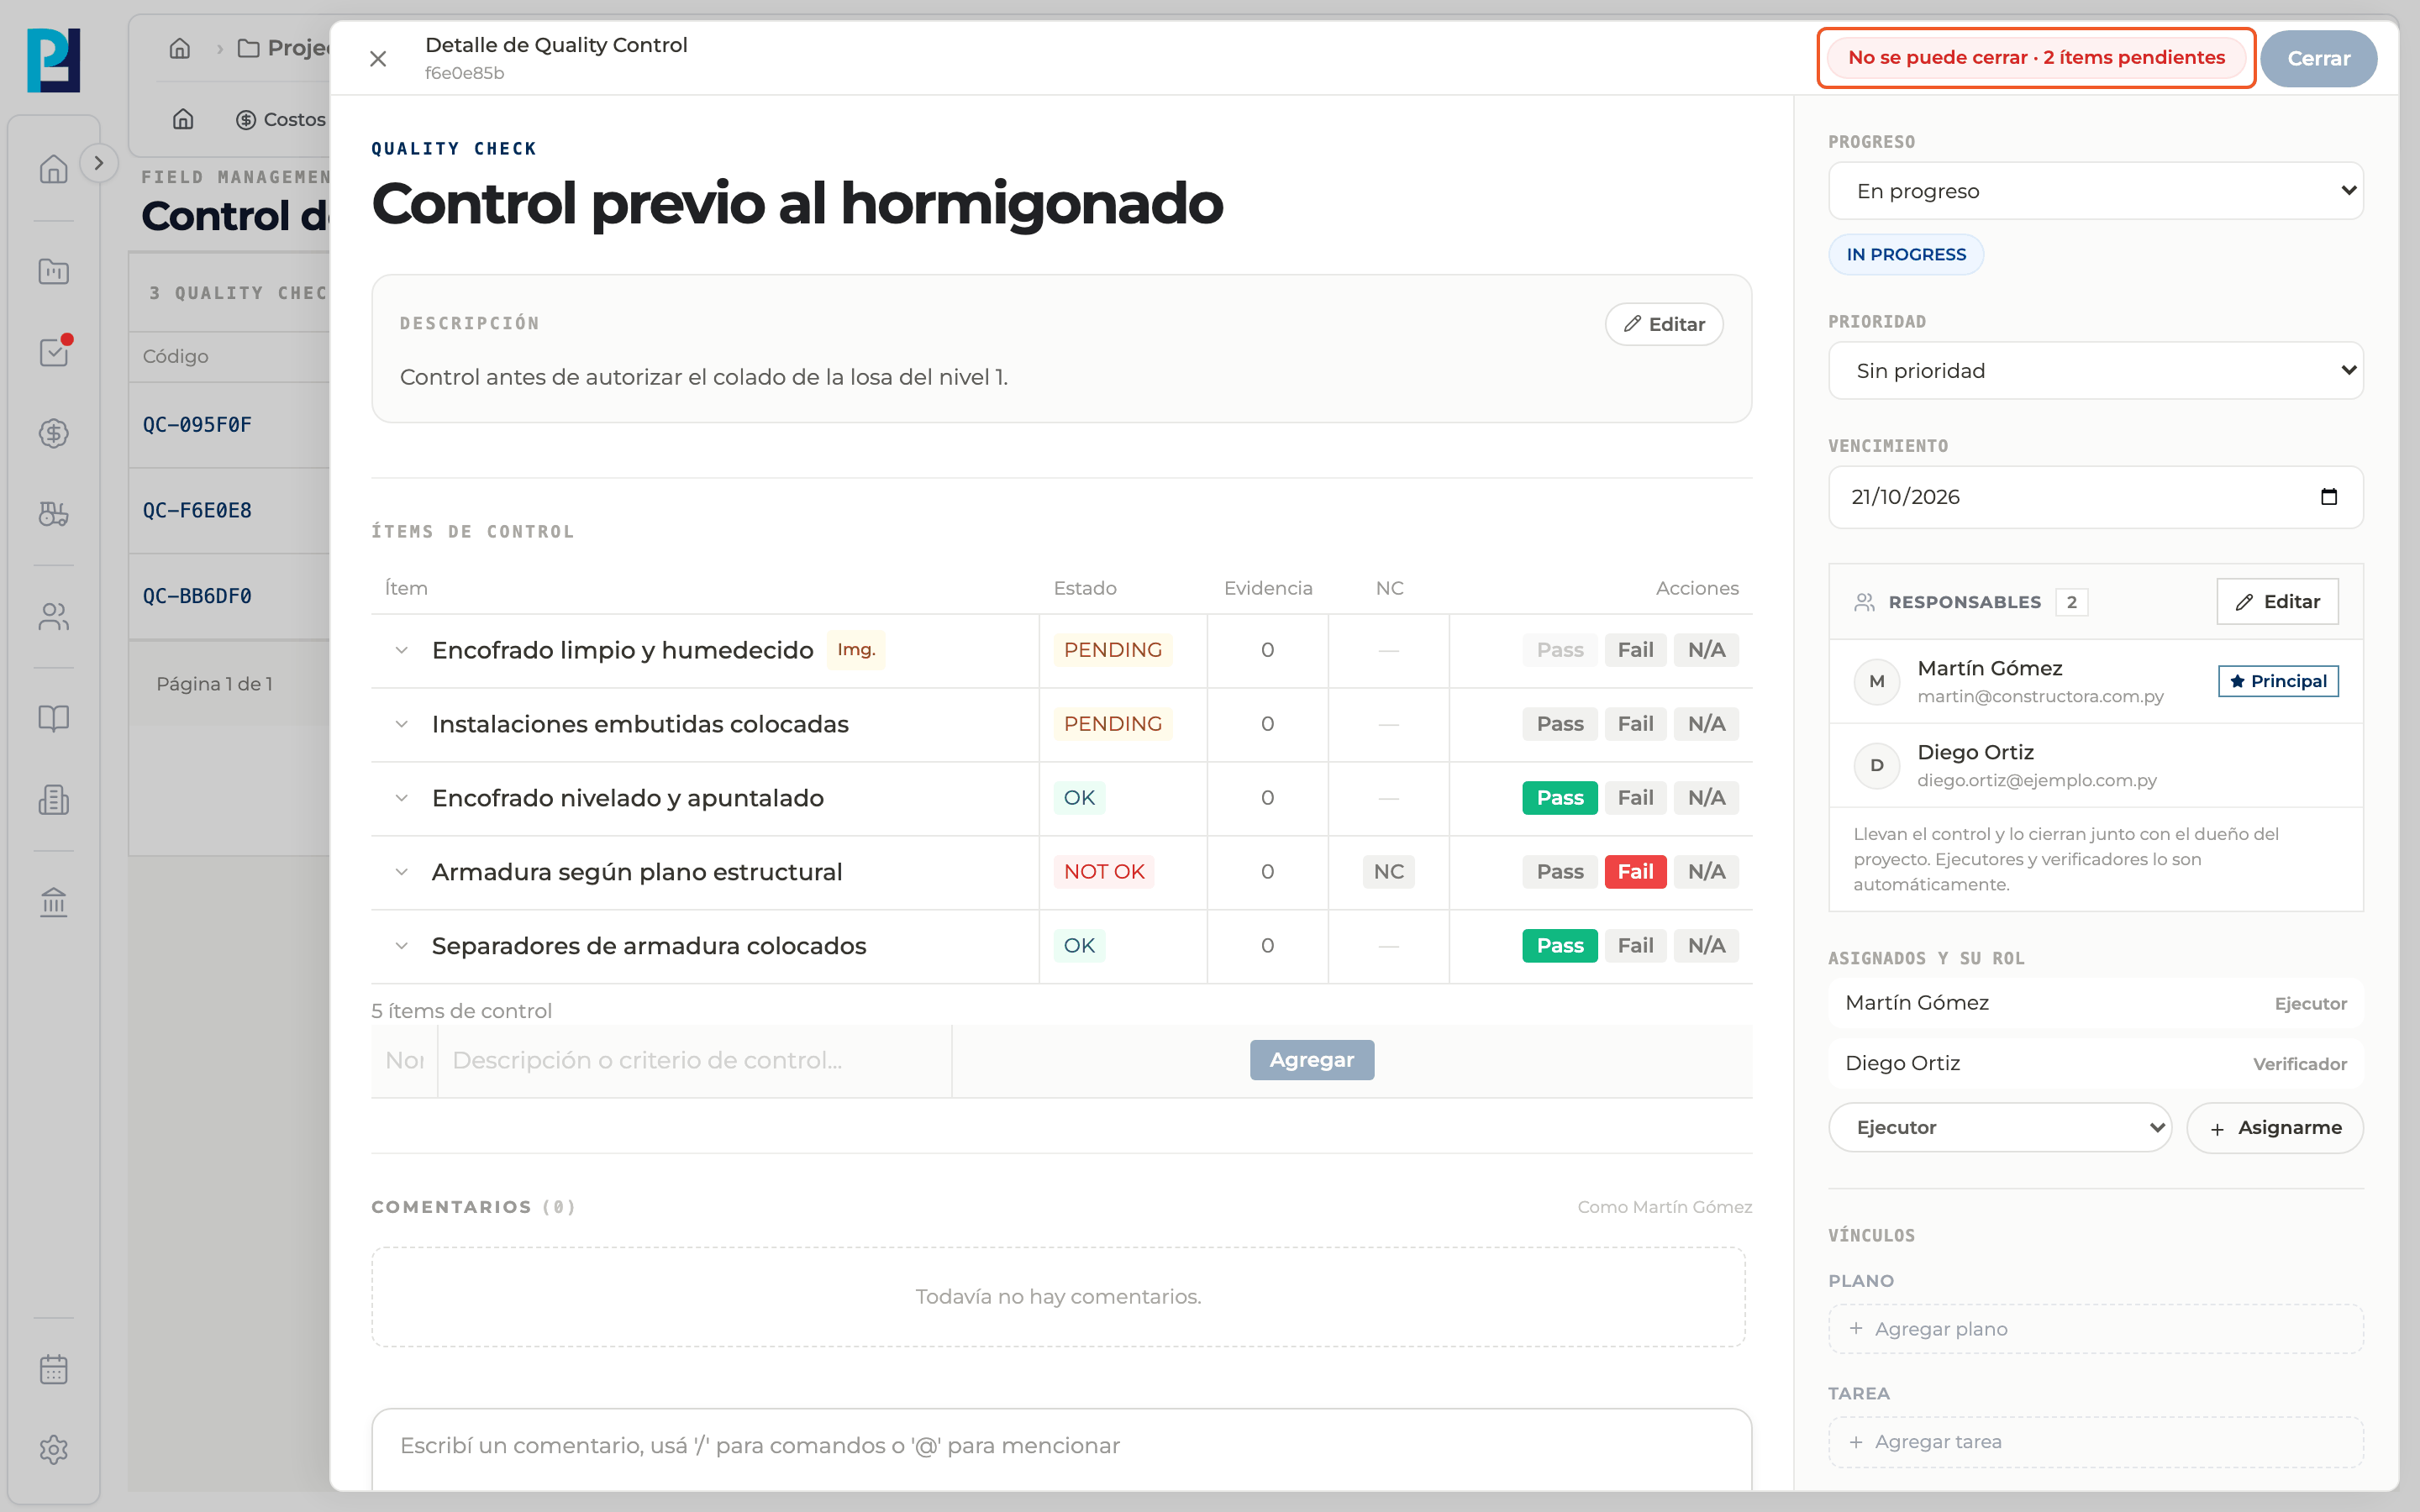
Task: Focus the Descripción o criterio de control field
Action: coord(694,1061)
